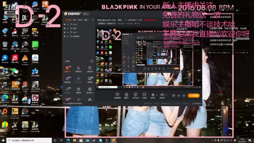Lock the 全屏 1 source
This screenshot has width=254, height=143.
click(68, 28)
